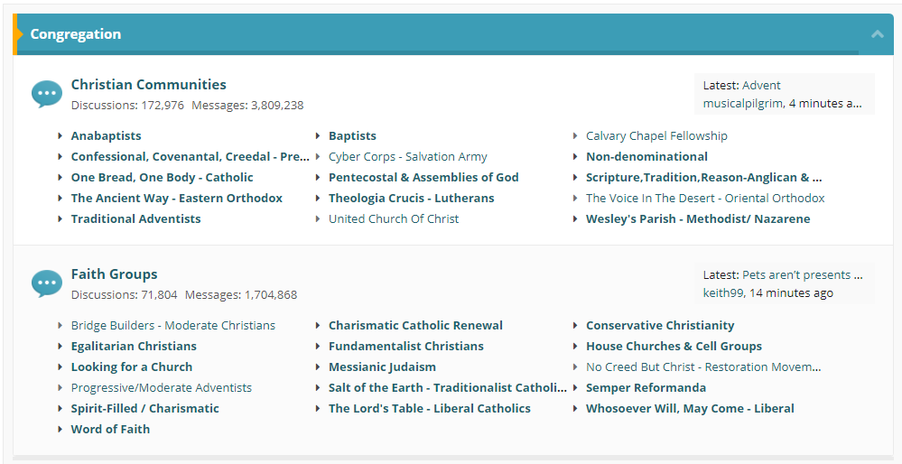Click arrow bullet beside Semper Reformanda
Image resolution: width=902 pixels, height=464 pixels.
[x=575, y=388]
